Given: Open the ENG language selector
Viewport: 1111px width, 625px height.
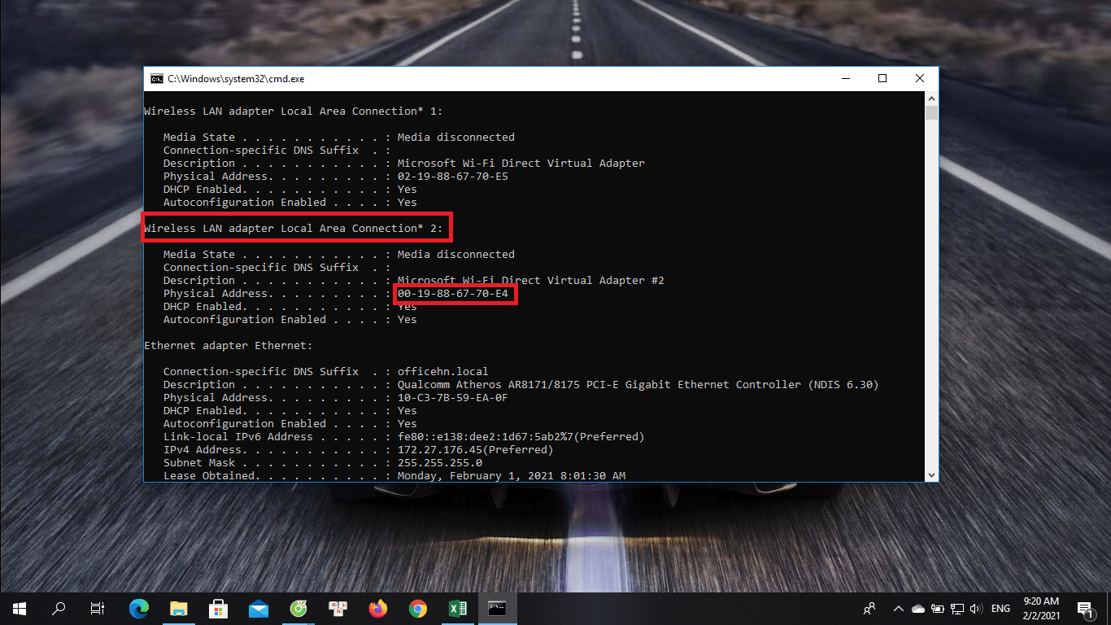Looking at the screenshot, I should pyautogui.click(x=1000, y=608).
